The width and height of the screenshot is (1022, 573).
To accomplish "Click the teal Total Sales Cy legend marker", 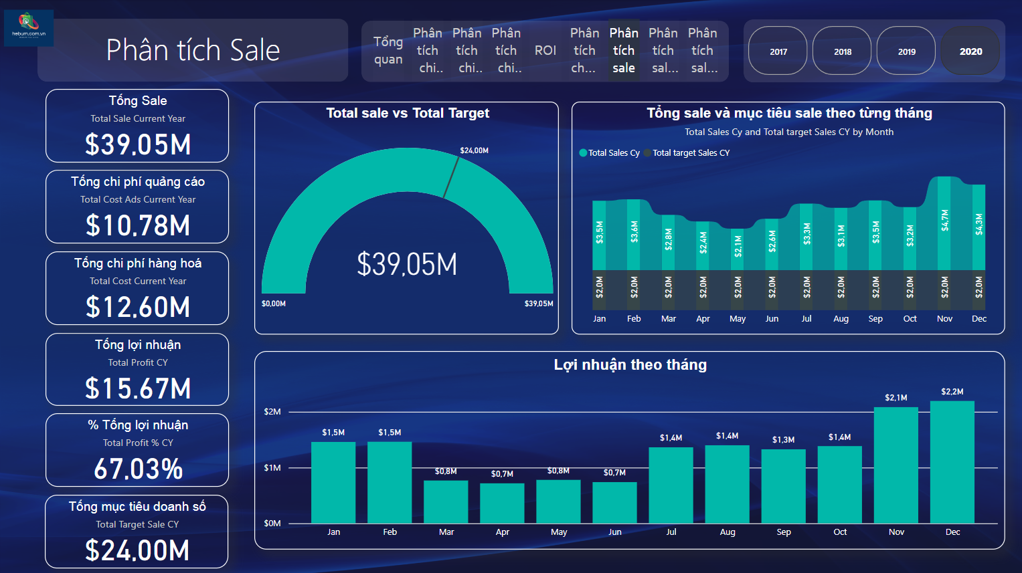I will [583, 153].
